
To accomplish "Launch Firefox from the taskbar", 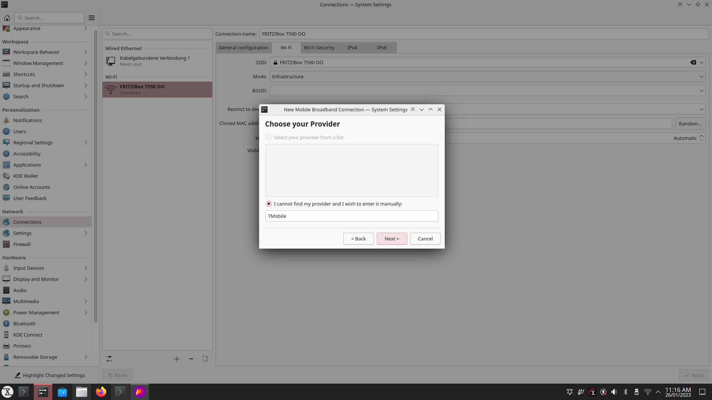I will (x=101, y=392).
